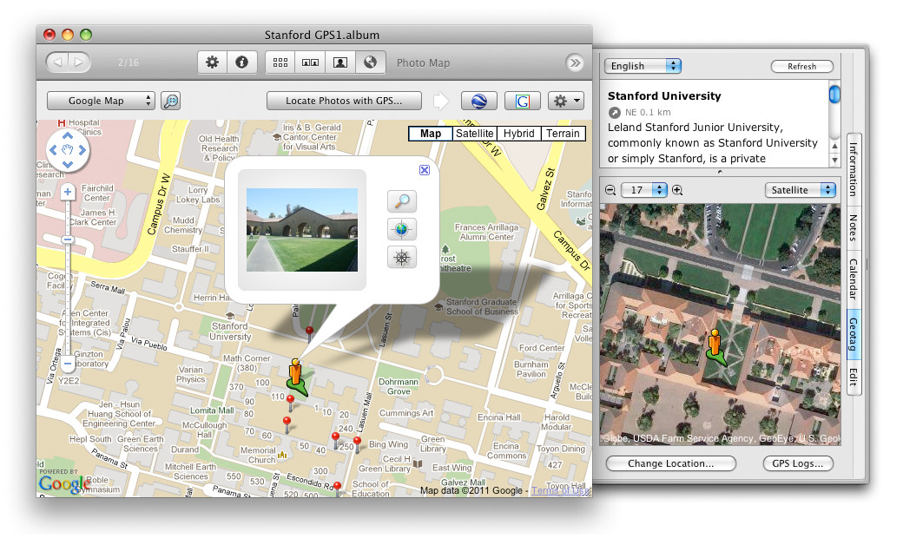903x538 pixels.
Task: Open the Information side tab
Action: click(854, 169)
